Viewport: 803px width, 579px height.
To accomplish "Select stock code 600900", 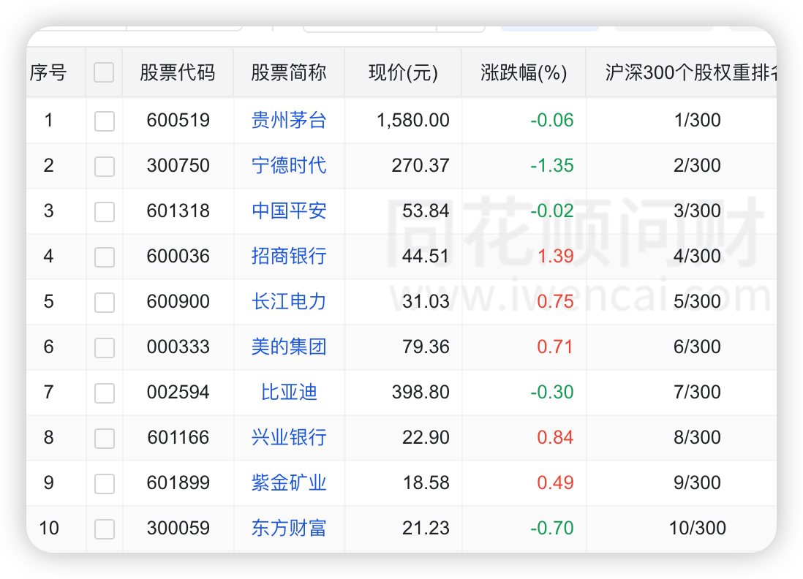I will coord(178,301).
